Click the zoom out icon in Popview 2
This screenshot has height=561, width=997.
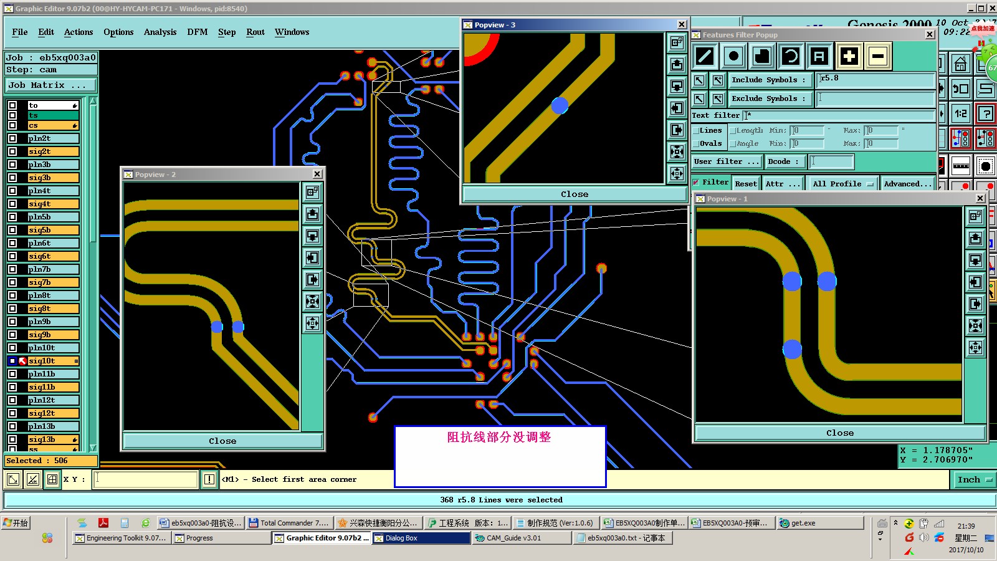(313, 324)
